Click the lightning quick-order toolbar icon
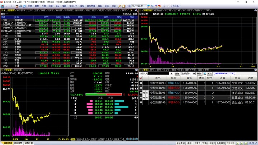 click(120, 6)
